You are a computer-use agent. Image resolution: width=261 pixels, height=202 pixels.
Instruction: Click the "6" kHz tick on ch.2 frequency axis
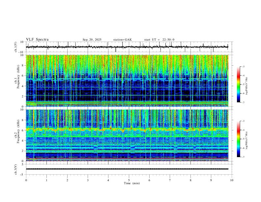[x=23, y=130]
